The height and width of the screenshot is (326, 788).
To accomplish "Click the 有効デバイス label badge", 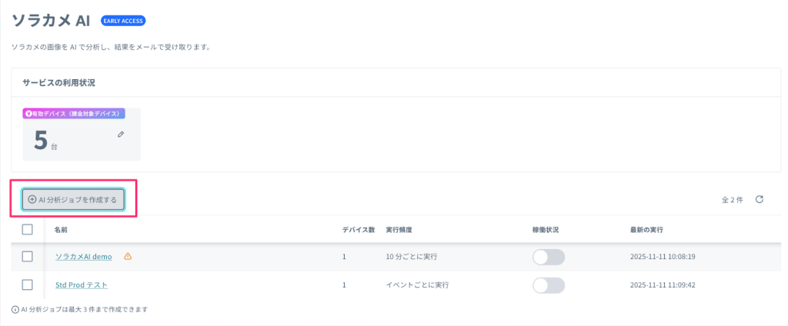I will (74, 114).
